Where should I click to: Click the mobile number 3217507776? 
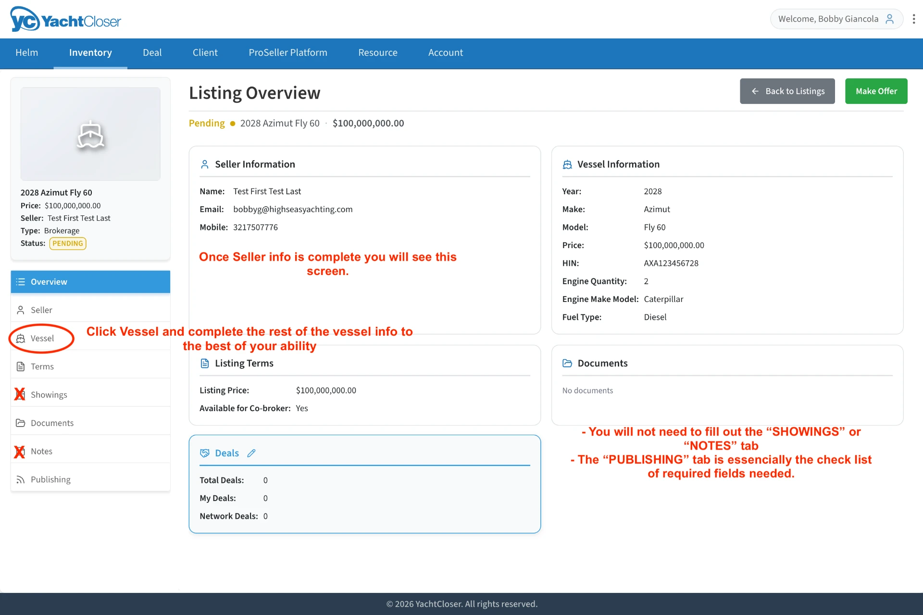pyautogui.click(x=255, y=227)
